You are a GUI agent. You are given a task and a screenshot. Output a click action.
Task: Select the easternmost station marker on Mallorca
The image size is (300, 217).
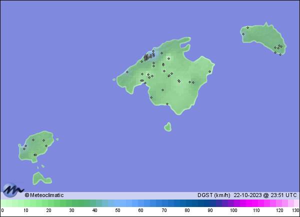pos(209,71)
